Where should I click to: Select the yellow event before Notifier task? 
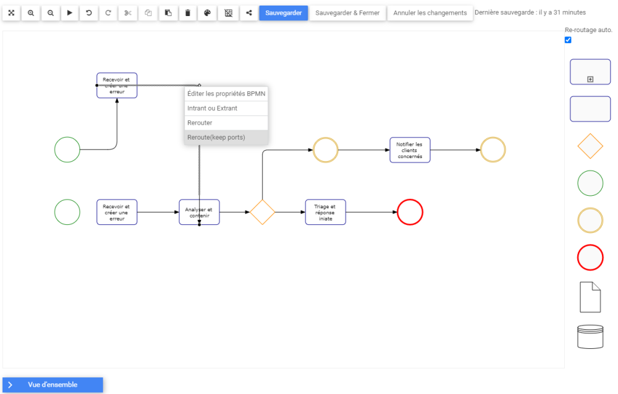[x=326, y=150]
